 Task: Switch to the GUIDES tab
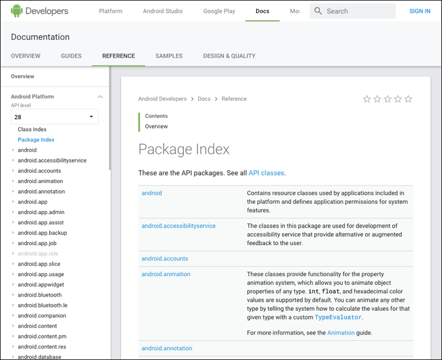[x=71, y=56]
